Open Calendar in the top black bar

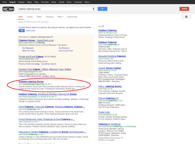78,2
